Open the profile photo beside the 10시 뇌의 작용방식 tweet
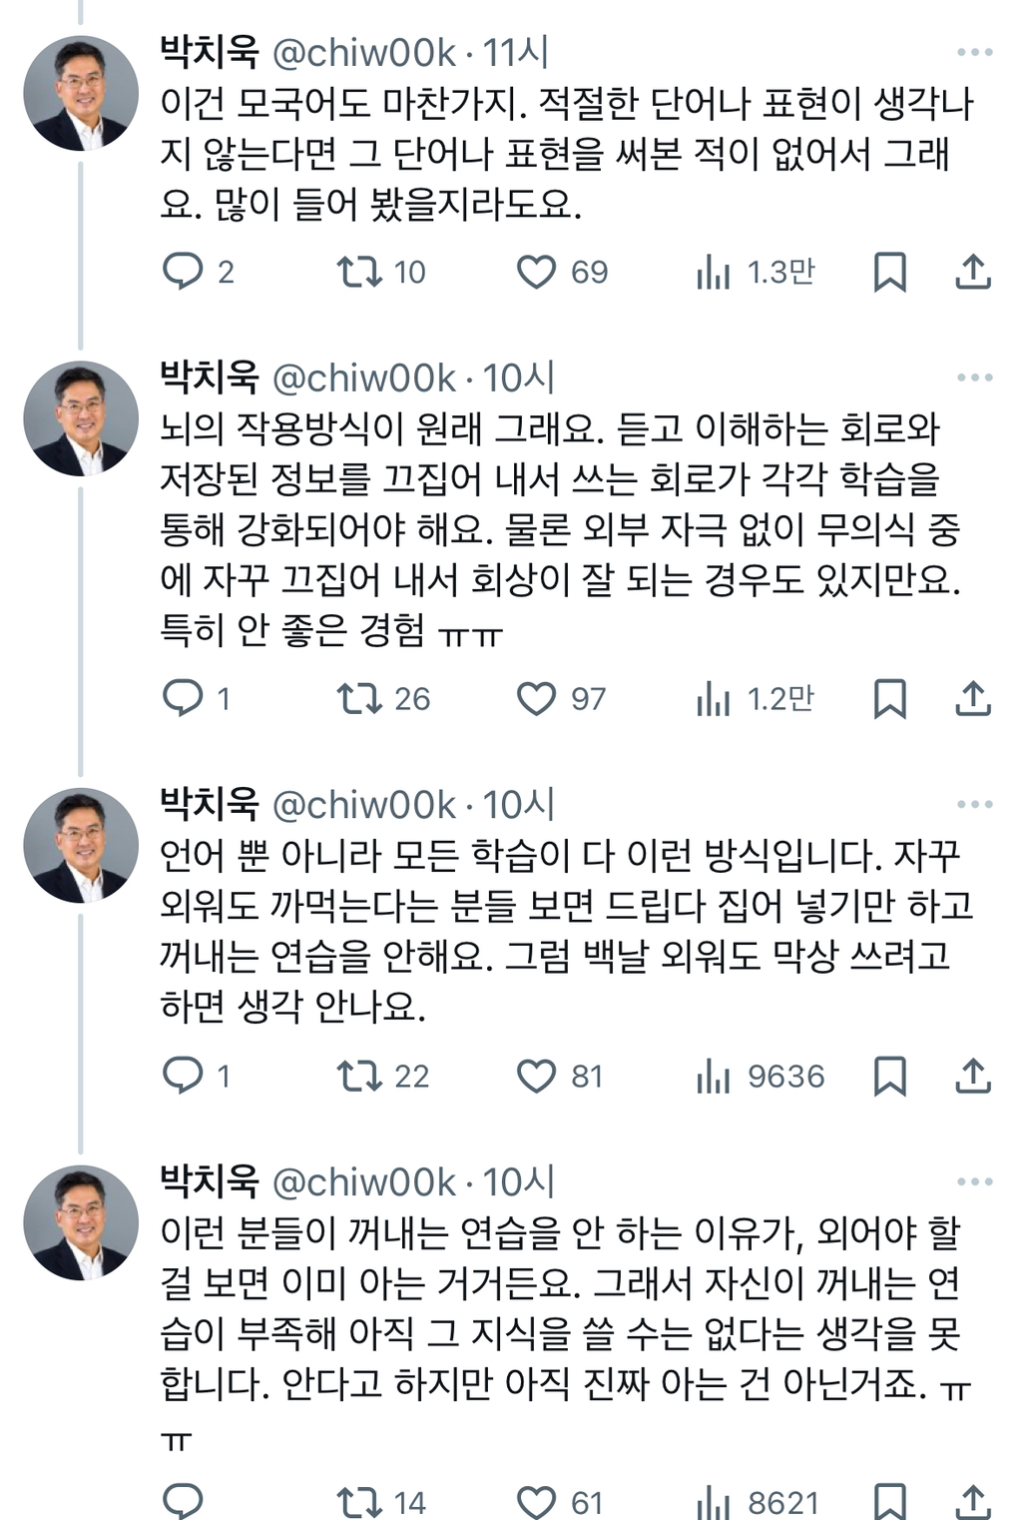 coord(81,418)
